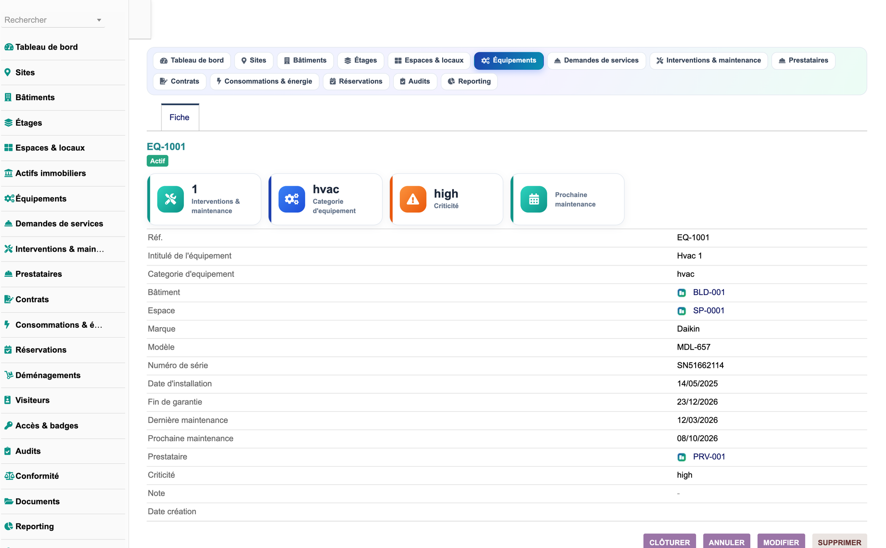Click the MODIFIER button

click(781, 542)
